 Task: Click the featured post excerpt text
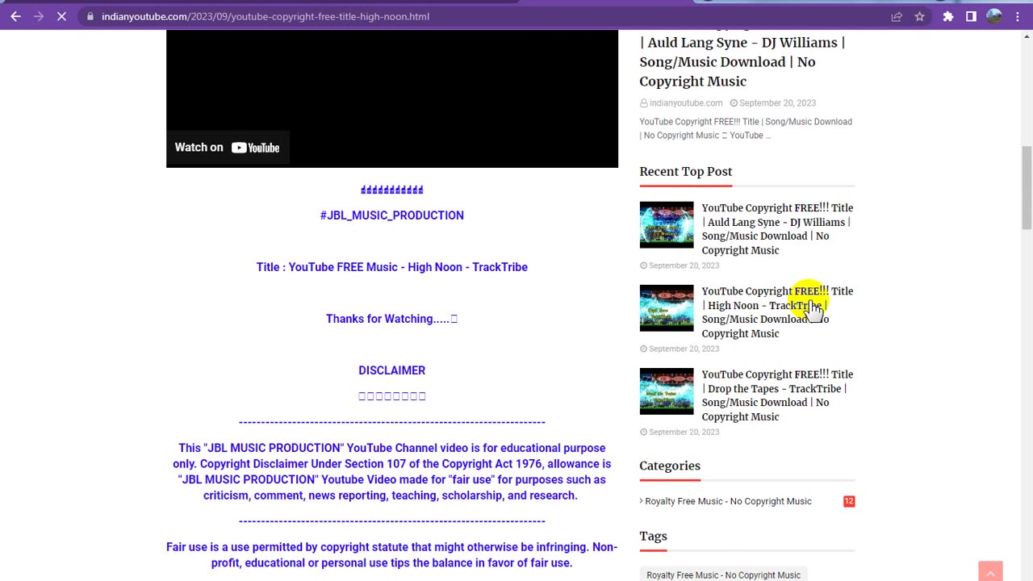[x=746, y=128]
